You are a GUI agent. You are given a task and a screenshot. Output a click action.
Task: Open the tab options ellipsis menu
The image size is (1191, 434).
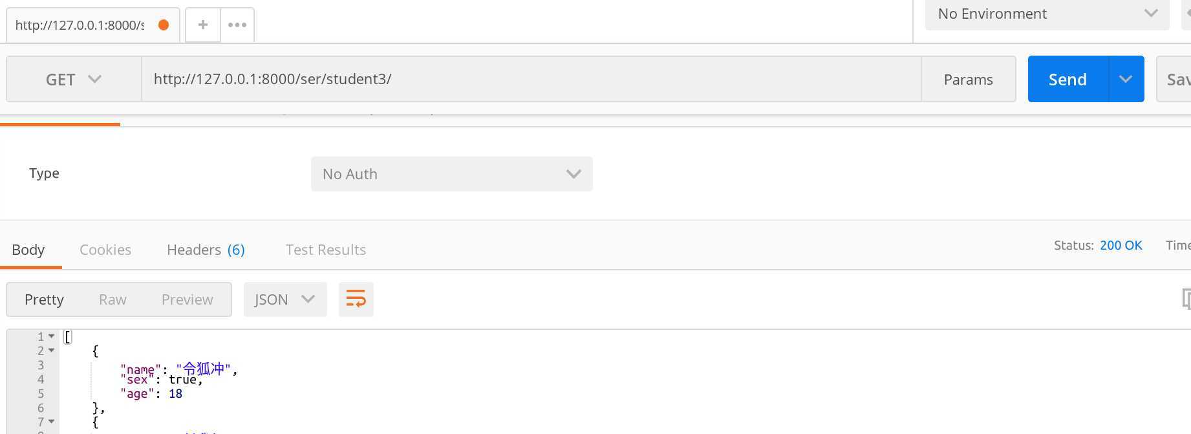pos(237,25)
